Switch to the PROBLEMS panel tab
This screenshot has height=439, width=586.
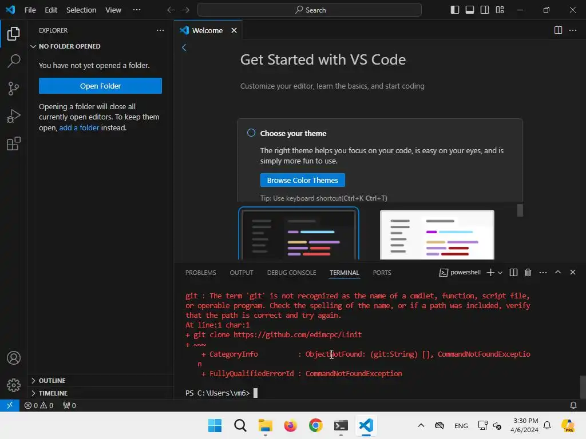(201, 273)
